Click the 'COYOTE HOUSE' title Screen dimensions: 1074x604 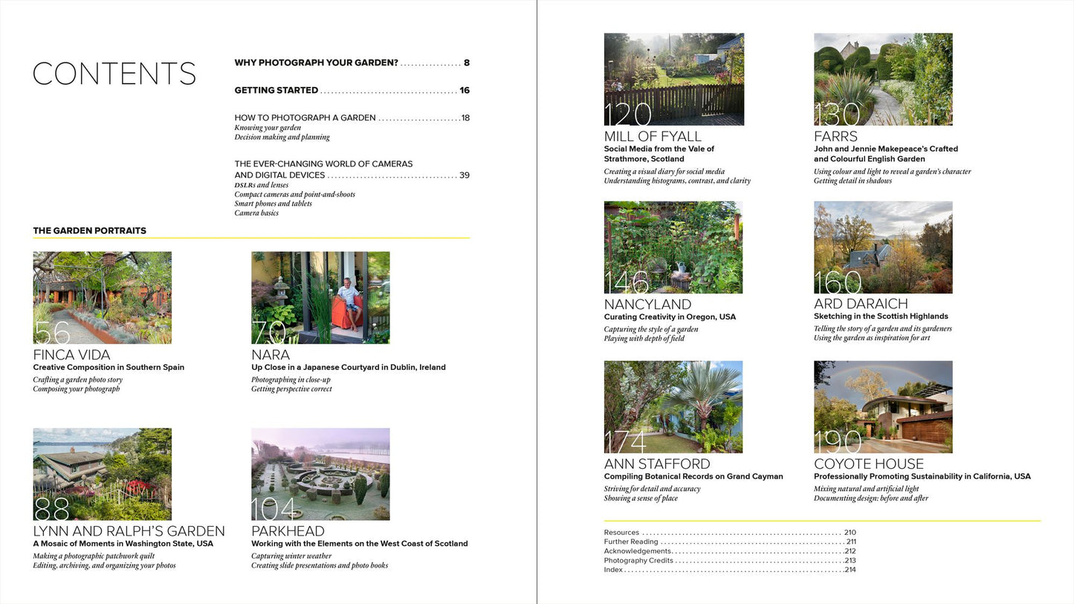[x=869, y=464]
